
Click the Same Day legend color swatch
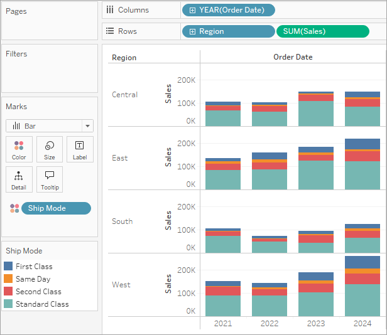(8, 279)
